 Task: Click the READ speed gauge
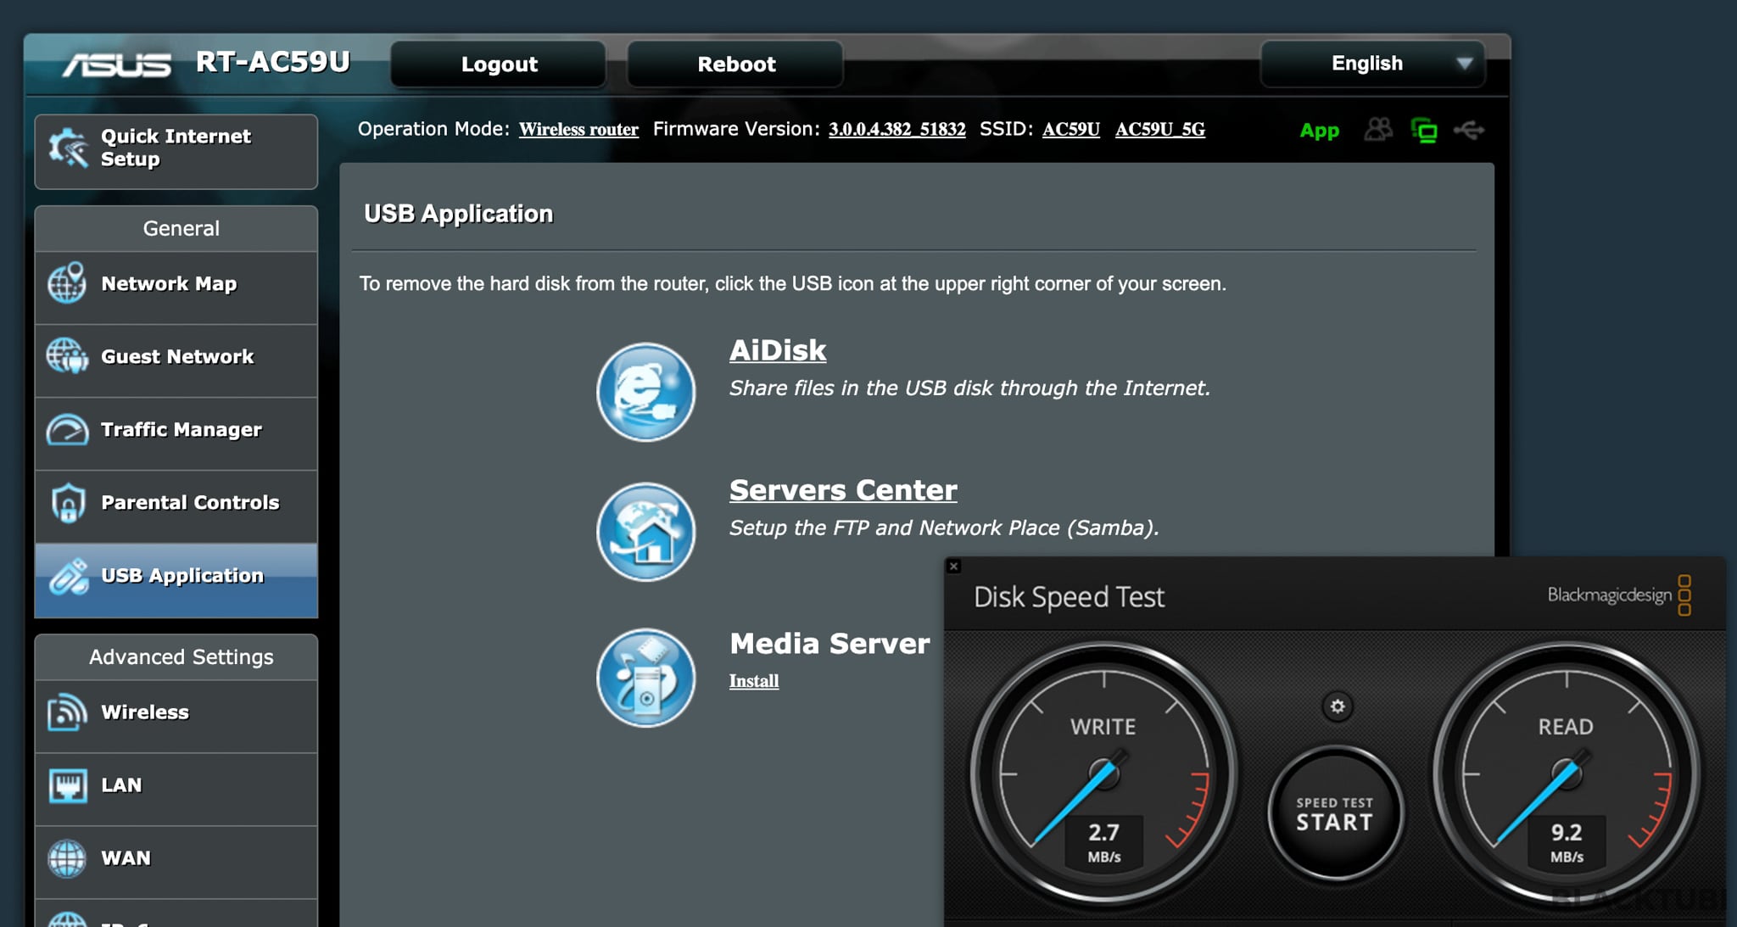1567,773
